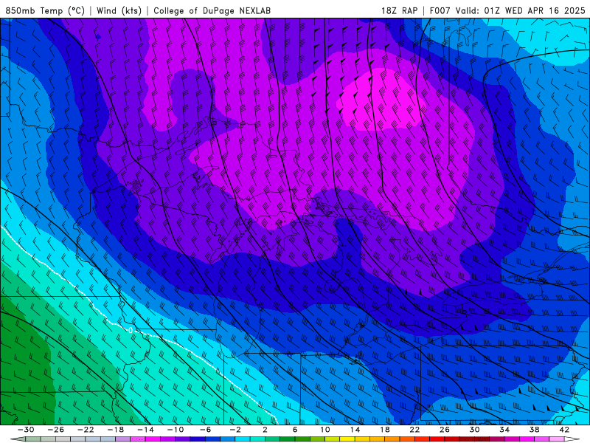Click the "850mb Temp (°C)" title text
590x443 pixels.
point(45,10)
